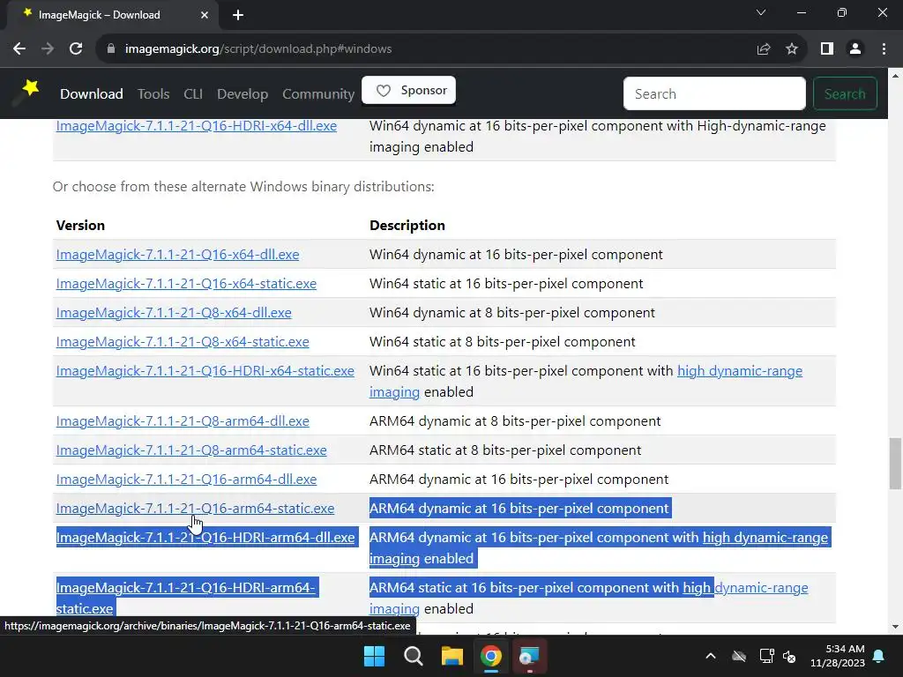Open the tab search dropdown chevron
The height and width of the screenshot is (677, 903).
coord(761,12)
